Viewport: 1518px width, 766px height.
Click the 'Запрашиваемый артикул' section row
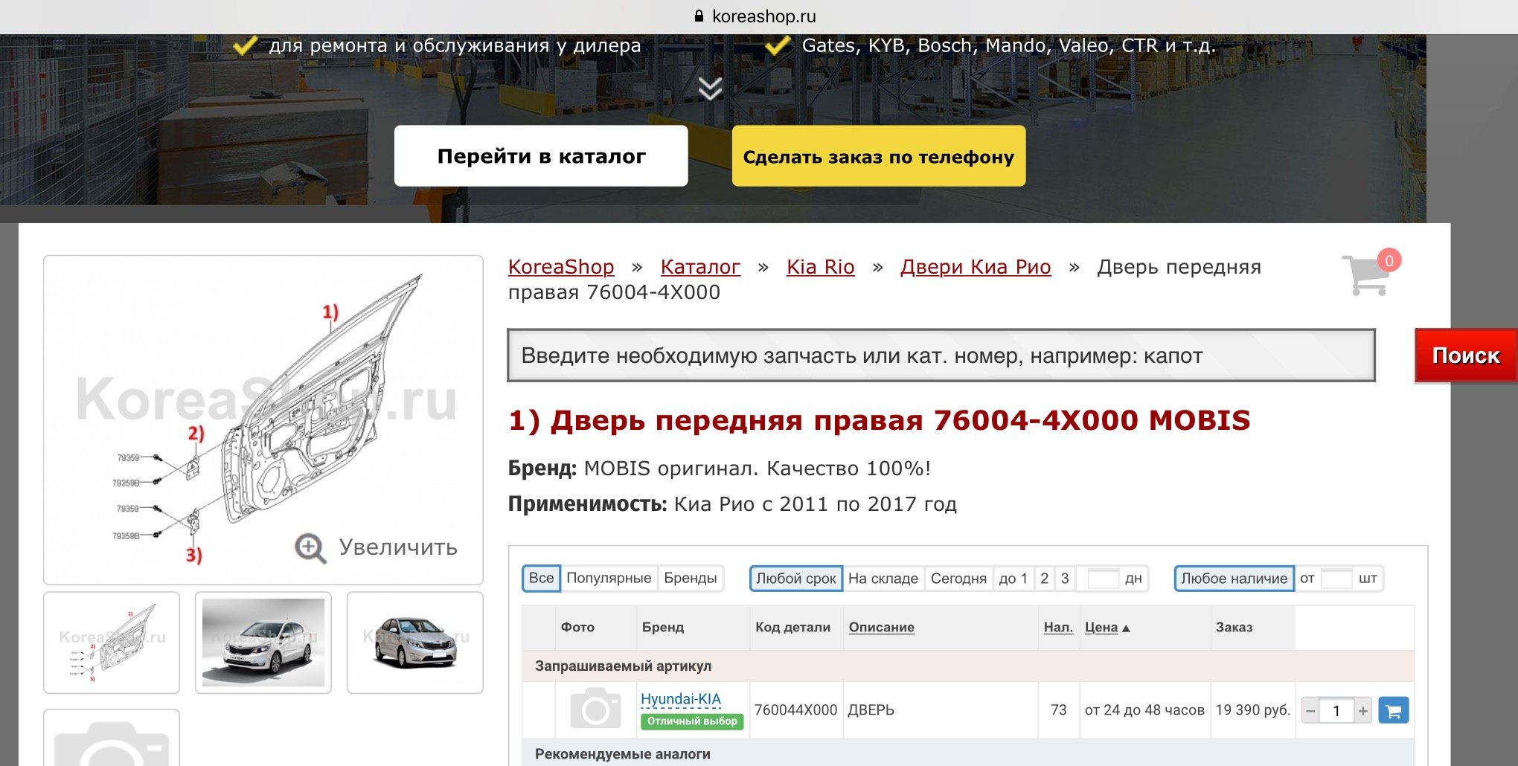tap(968, 666)
